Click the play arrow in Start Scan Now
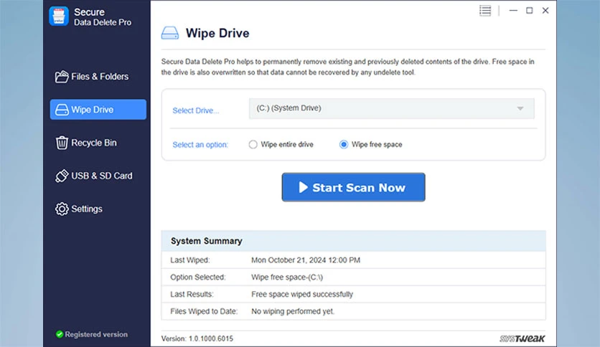This screenshot has width=600, height=347. 303,187
